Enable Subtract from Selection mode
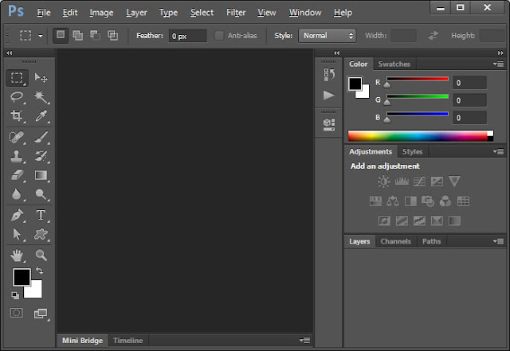510x351 pixels. click(96, 35)
